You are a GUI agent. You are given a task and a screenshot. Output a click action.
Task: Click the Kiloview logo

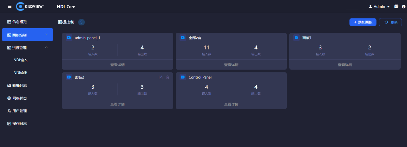tap(30, 6)
